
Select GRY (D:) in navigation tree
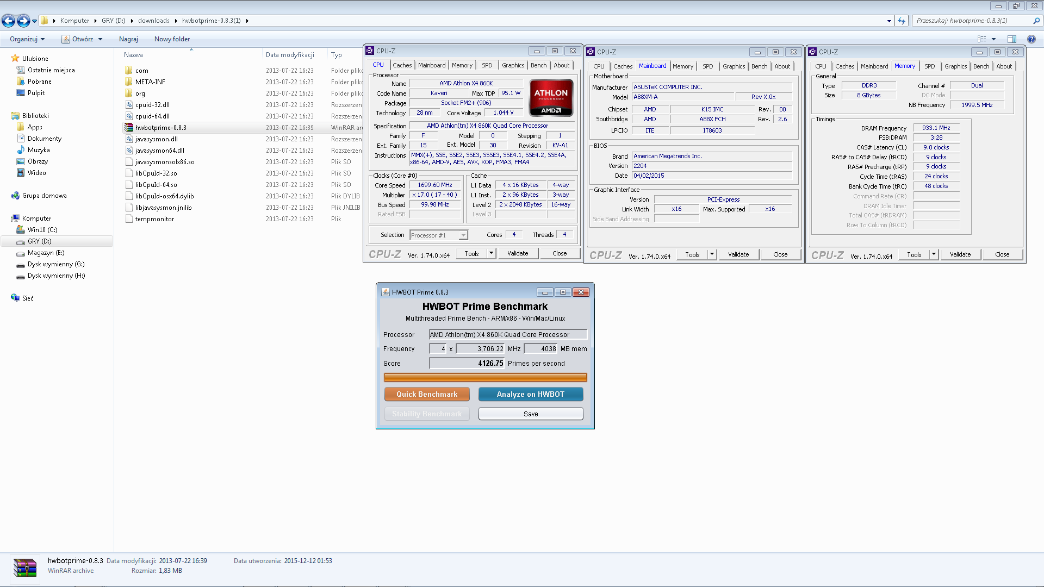click(x=40, y=241)
